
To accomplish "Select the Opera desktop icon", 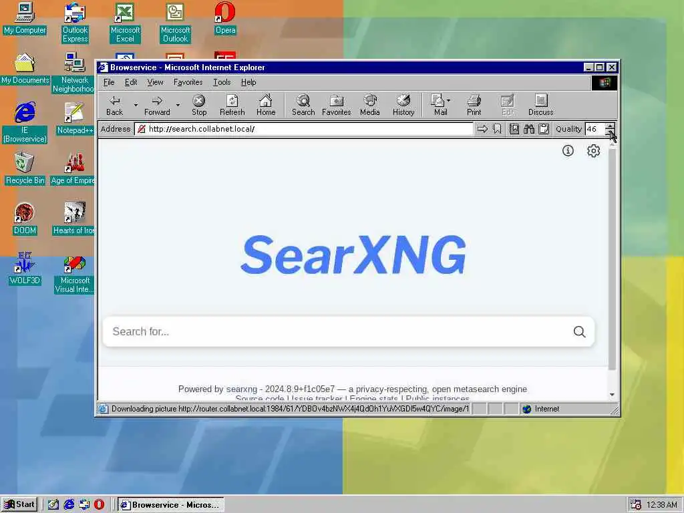I will (x=225, y=18).
